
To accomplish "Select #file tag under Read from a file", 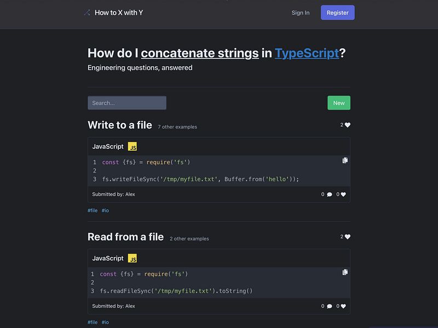I will click(x=93, y=322).
